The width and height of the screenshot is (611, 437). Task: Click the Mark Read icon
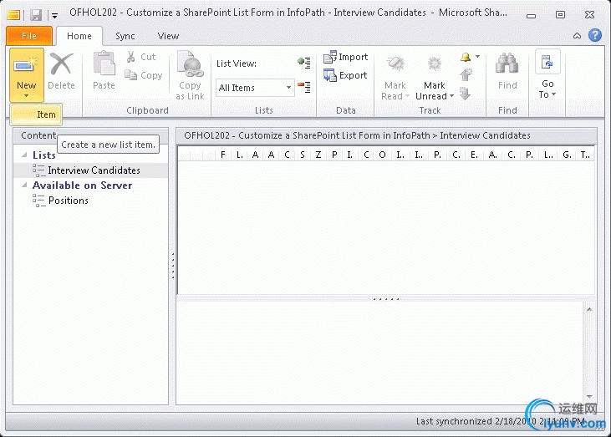[x=395, y=64]
